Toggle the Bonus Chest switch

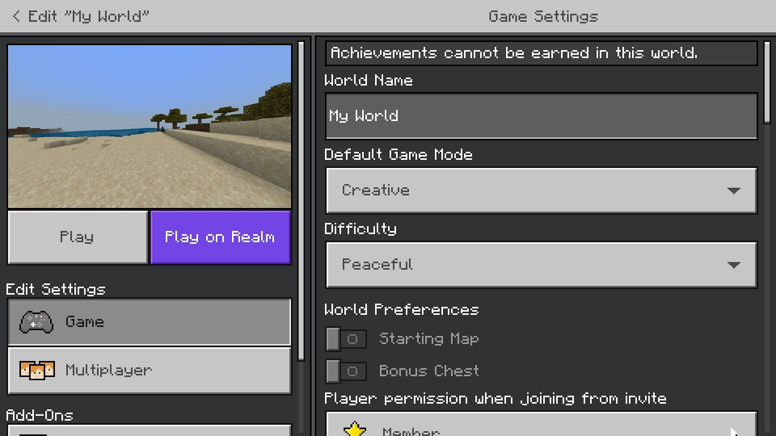click(346, 371)
